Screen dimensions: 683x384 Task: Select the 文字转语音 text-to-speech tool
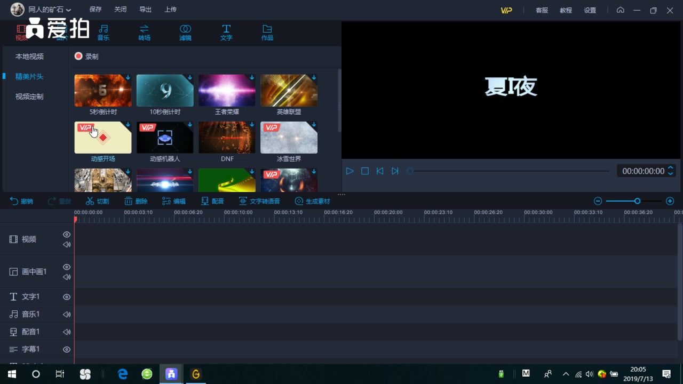click(260, 201)
